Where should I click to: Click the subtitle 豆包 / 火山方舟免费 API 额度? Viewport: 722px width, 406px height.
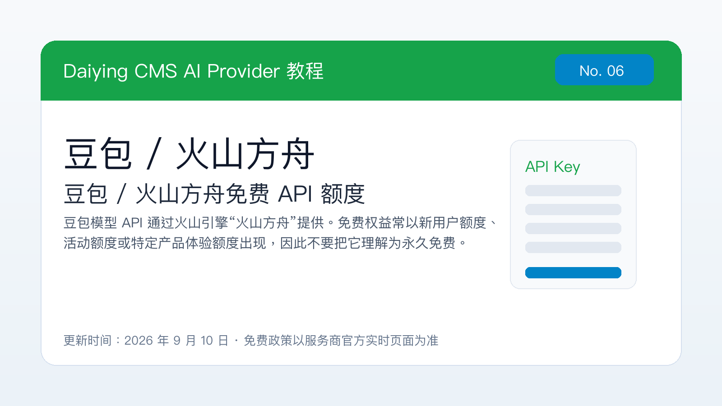click(214, 194)
